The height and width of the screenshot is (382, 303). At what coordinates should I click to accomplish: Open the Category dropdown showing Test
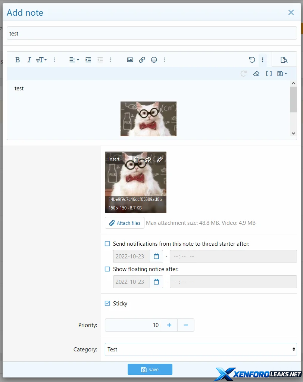(x=201, y=350)
